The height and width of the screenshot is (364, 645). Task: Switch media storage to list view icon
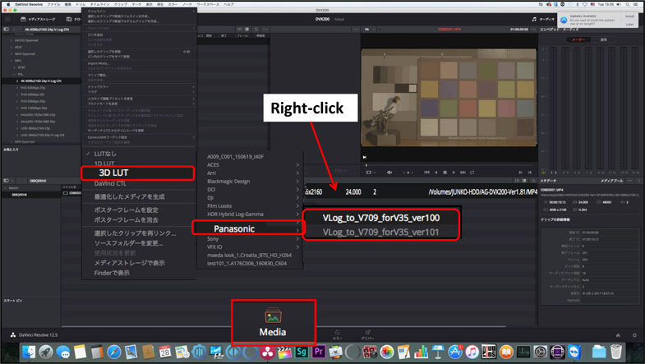pyautogui.click(x=246, y=30)
